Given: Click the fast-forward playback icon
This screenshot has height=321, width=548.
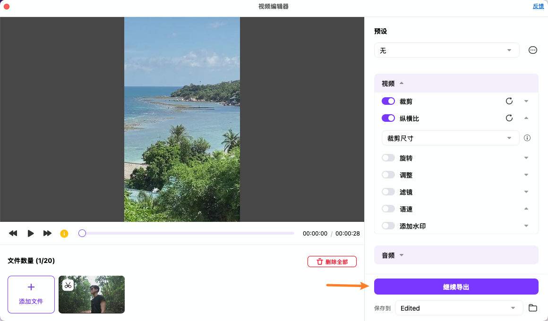Looking at the screenshot, I should 47,233.
